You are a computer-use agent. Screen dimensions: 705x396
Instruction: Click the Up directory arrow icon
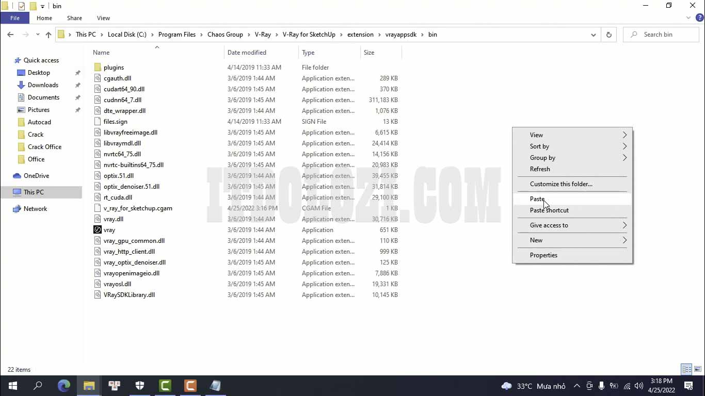pos(49,35)
